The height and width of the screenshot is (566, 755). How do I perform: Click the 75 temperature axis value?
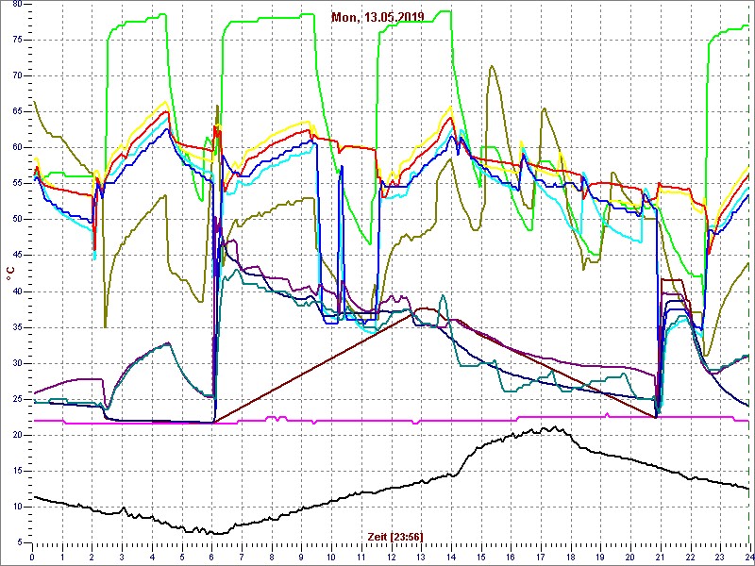[16, 40]
